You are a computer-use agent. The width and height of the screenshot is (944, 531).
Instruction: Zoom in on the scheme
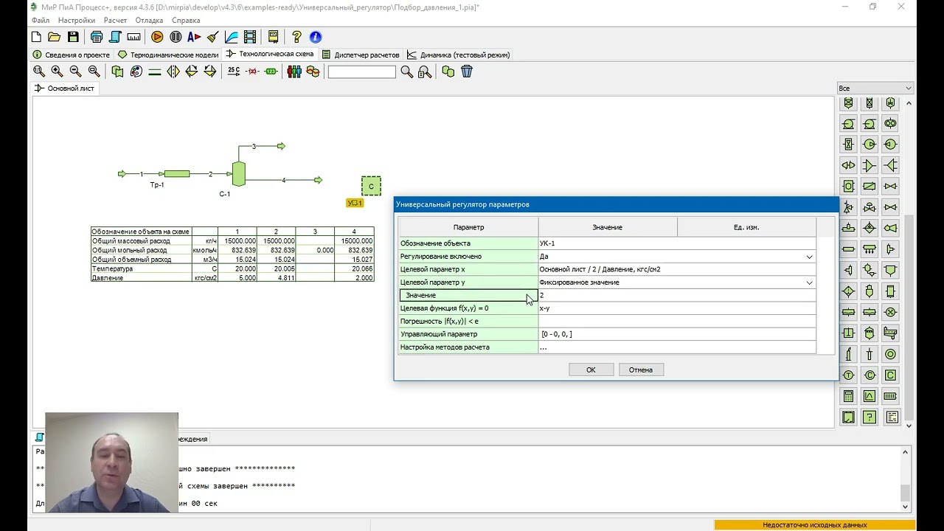click(x=57, y=72)
